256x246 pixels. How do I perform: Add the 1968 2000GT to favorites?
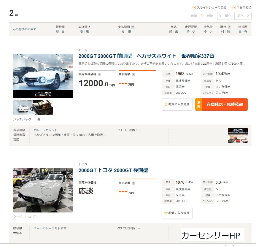177,104
